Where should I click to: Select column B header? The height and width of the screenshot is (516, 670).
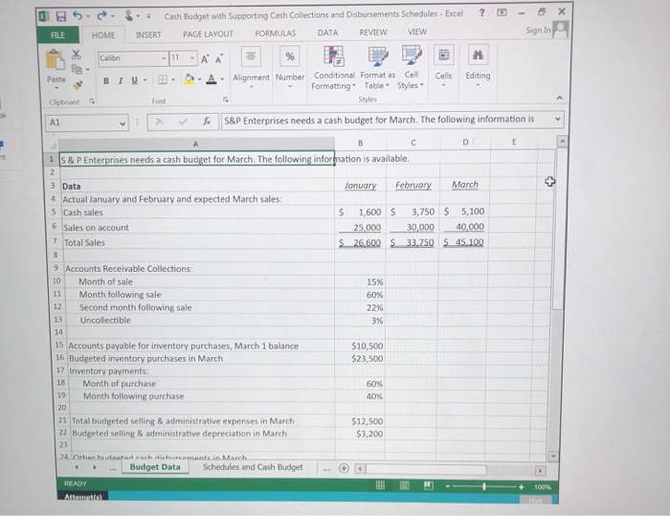(360, 144)
